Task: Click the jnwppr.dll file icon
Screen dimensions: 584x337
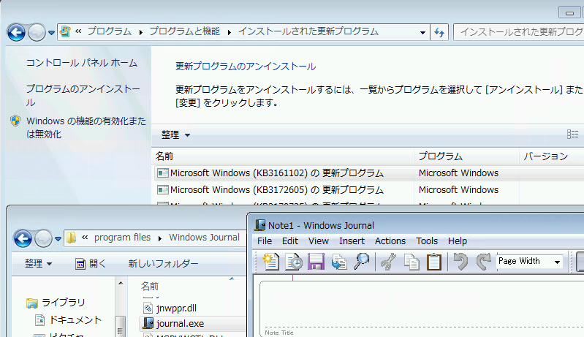Action: pos(148,308)
